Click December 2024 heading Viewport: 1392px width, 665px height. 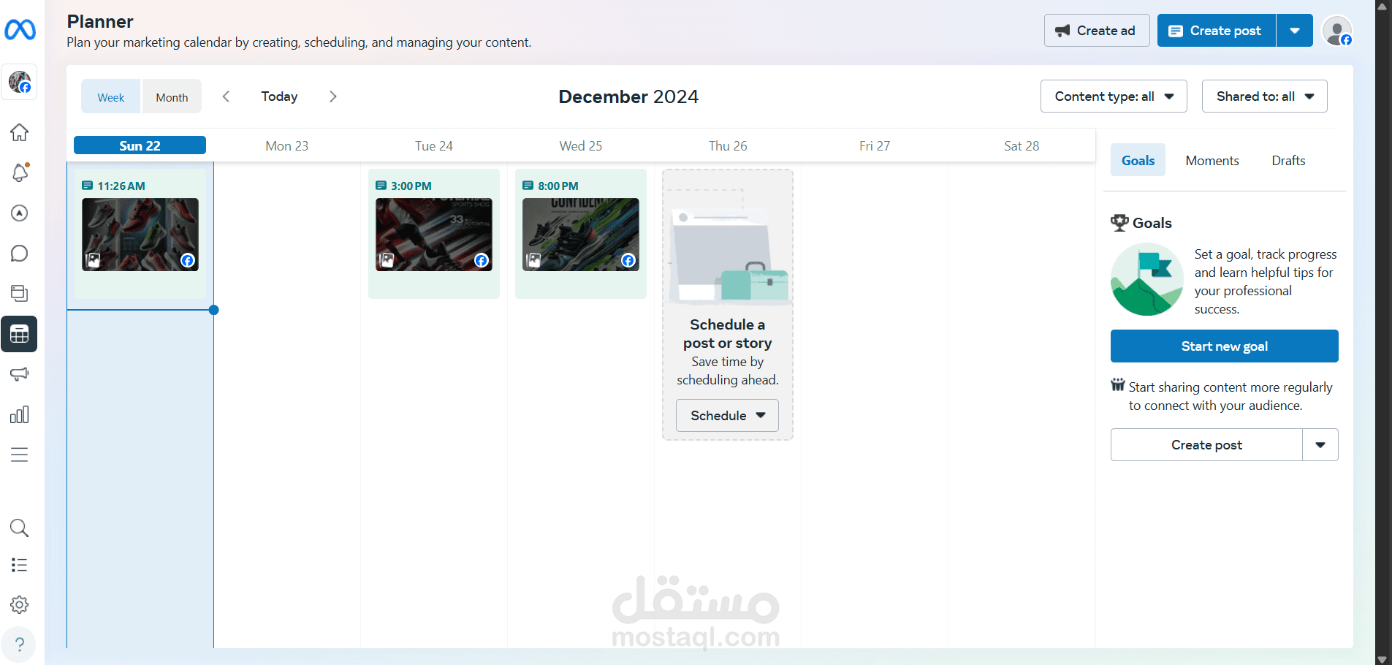[x=628, y=96]
